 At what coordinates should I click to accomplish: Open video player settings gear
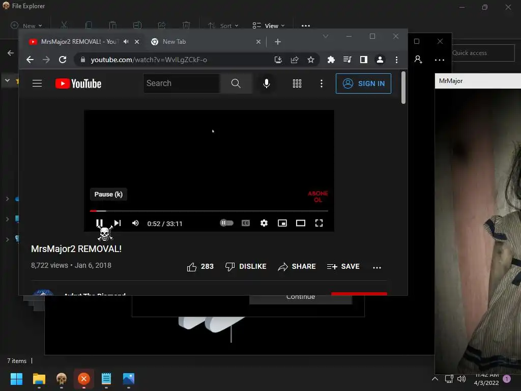point(264,223)
